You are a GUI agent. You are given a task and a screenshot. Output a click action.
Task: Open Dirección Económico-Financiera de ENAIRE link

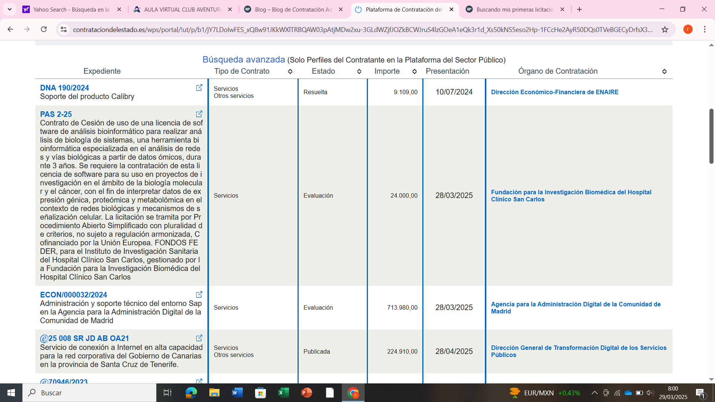click(x=554, y=92)
